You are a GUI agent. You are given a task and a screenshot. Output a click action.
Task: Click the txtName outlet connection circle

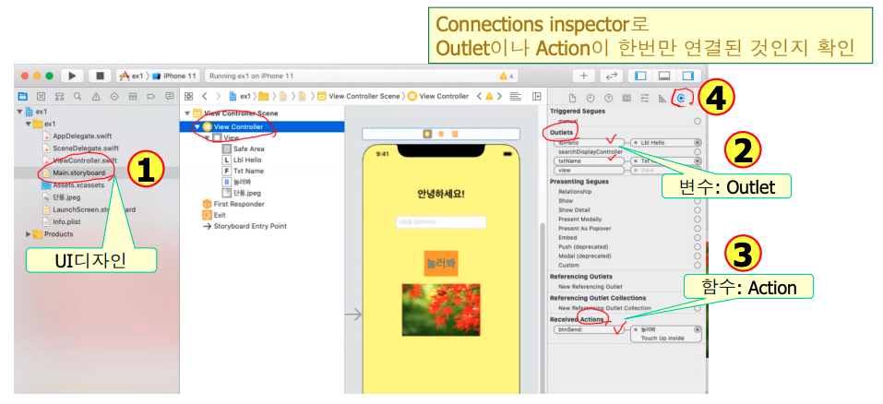click(x=698, y=160)
